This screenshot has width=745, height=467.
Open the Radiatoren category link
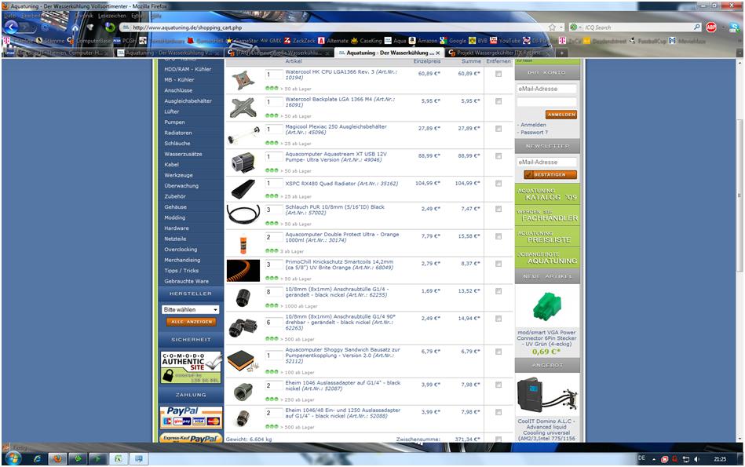(178, 133)
